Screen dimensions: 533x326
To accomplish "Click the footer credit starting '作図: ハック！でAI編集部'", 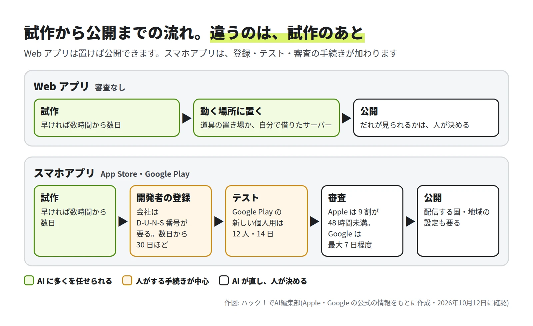I will tap(366, 303).
